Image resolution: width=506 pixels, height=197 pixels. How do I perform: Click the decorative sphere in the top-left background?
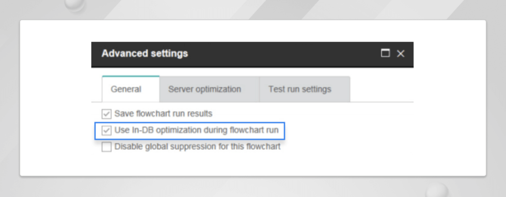(75, 5)
